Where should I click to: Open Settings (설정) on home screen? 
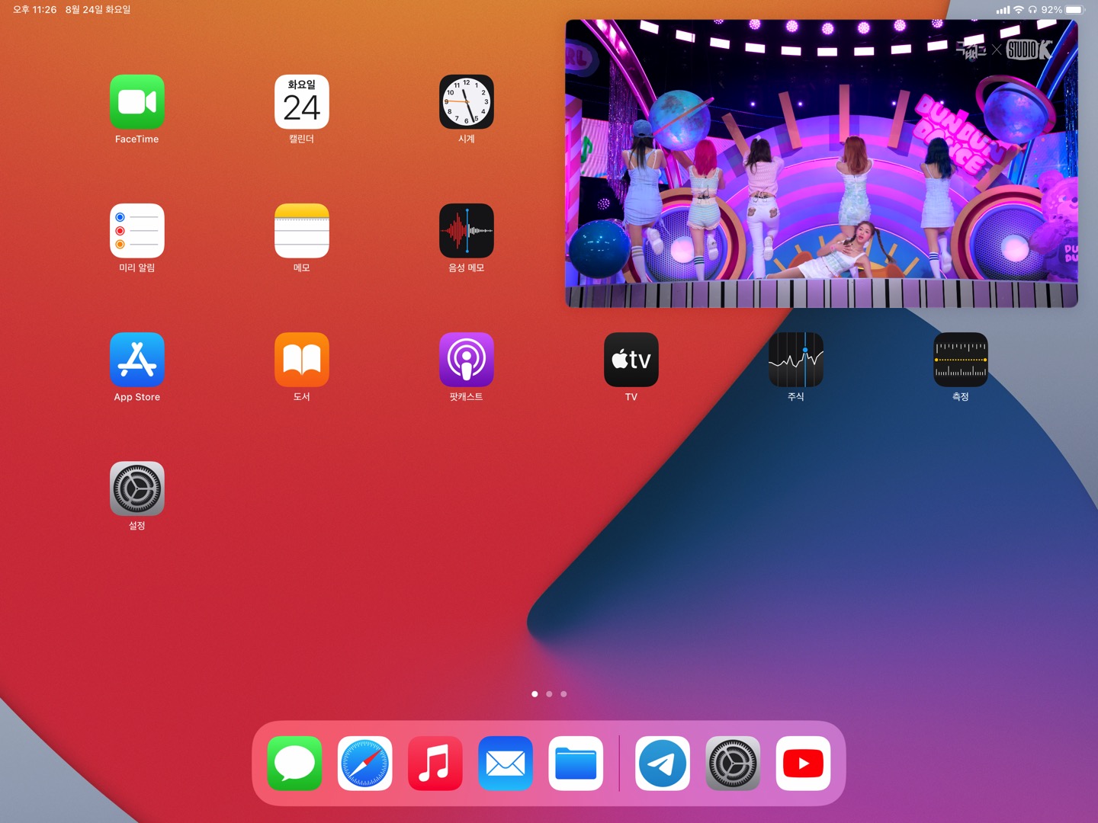[137, 488]
